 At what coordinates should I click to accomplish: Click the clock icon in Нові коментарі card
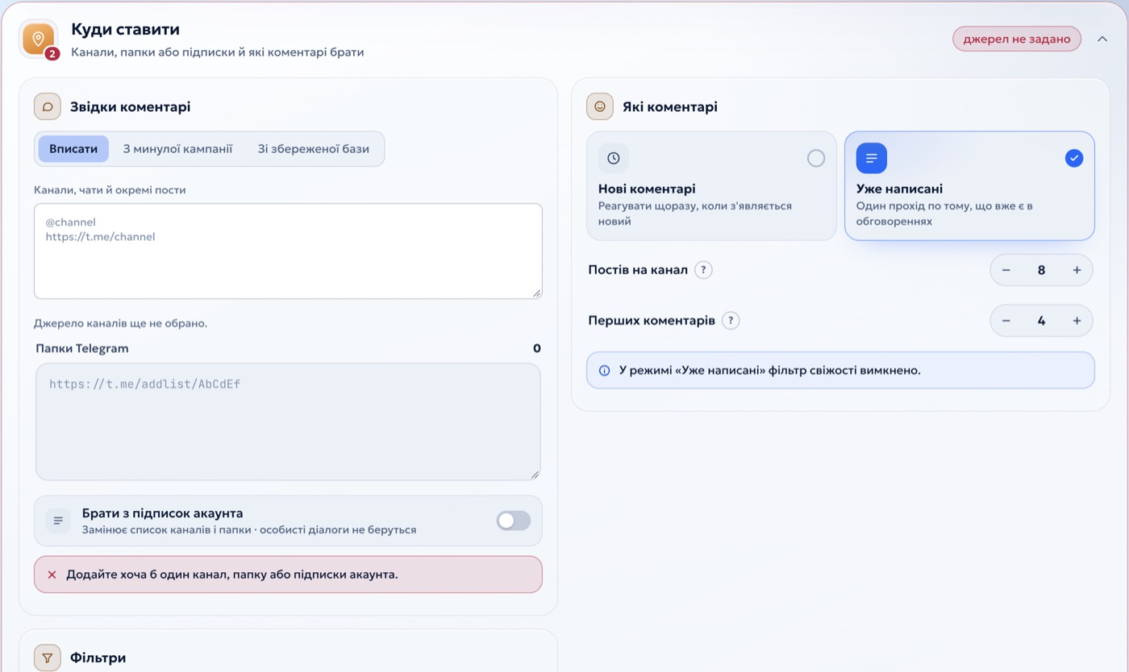(614, 158)
